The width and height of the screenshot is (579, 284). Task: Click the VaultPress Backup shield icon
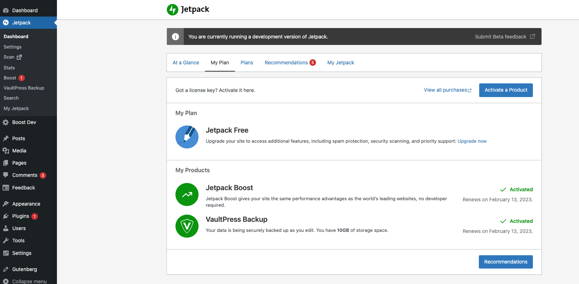click(x=187, y=226)
